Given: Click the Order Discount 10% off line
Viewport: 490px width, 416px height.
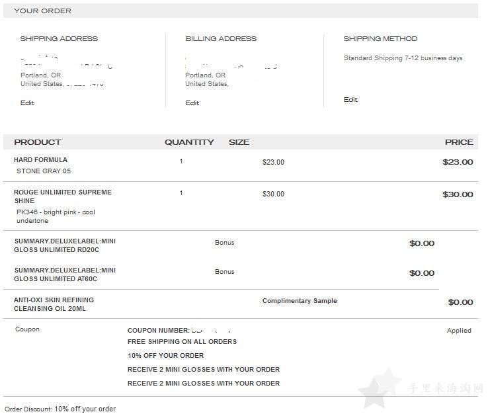Looking at the screenshot, I should point(60,409).
